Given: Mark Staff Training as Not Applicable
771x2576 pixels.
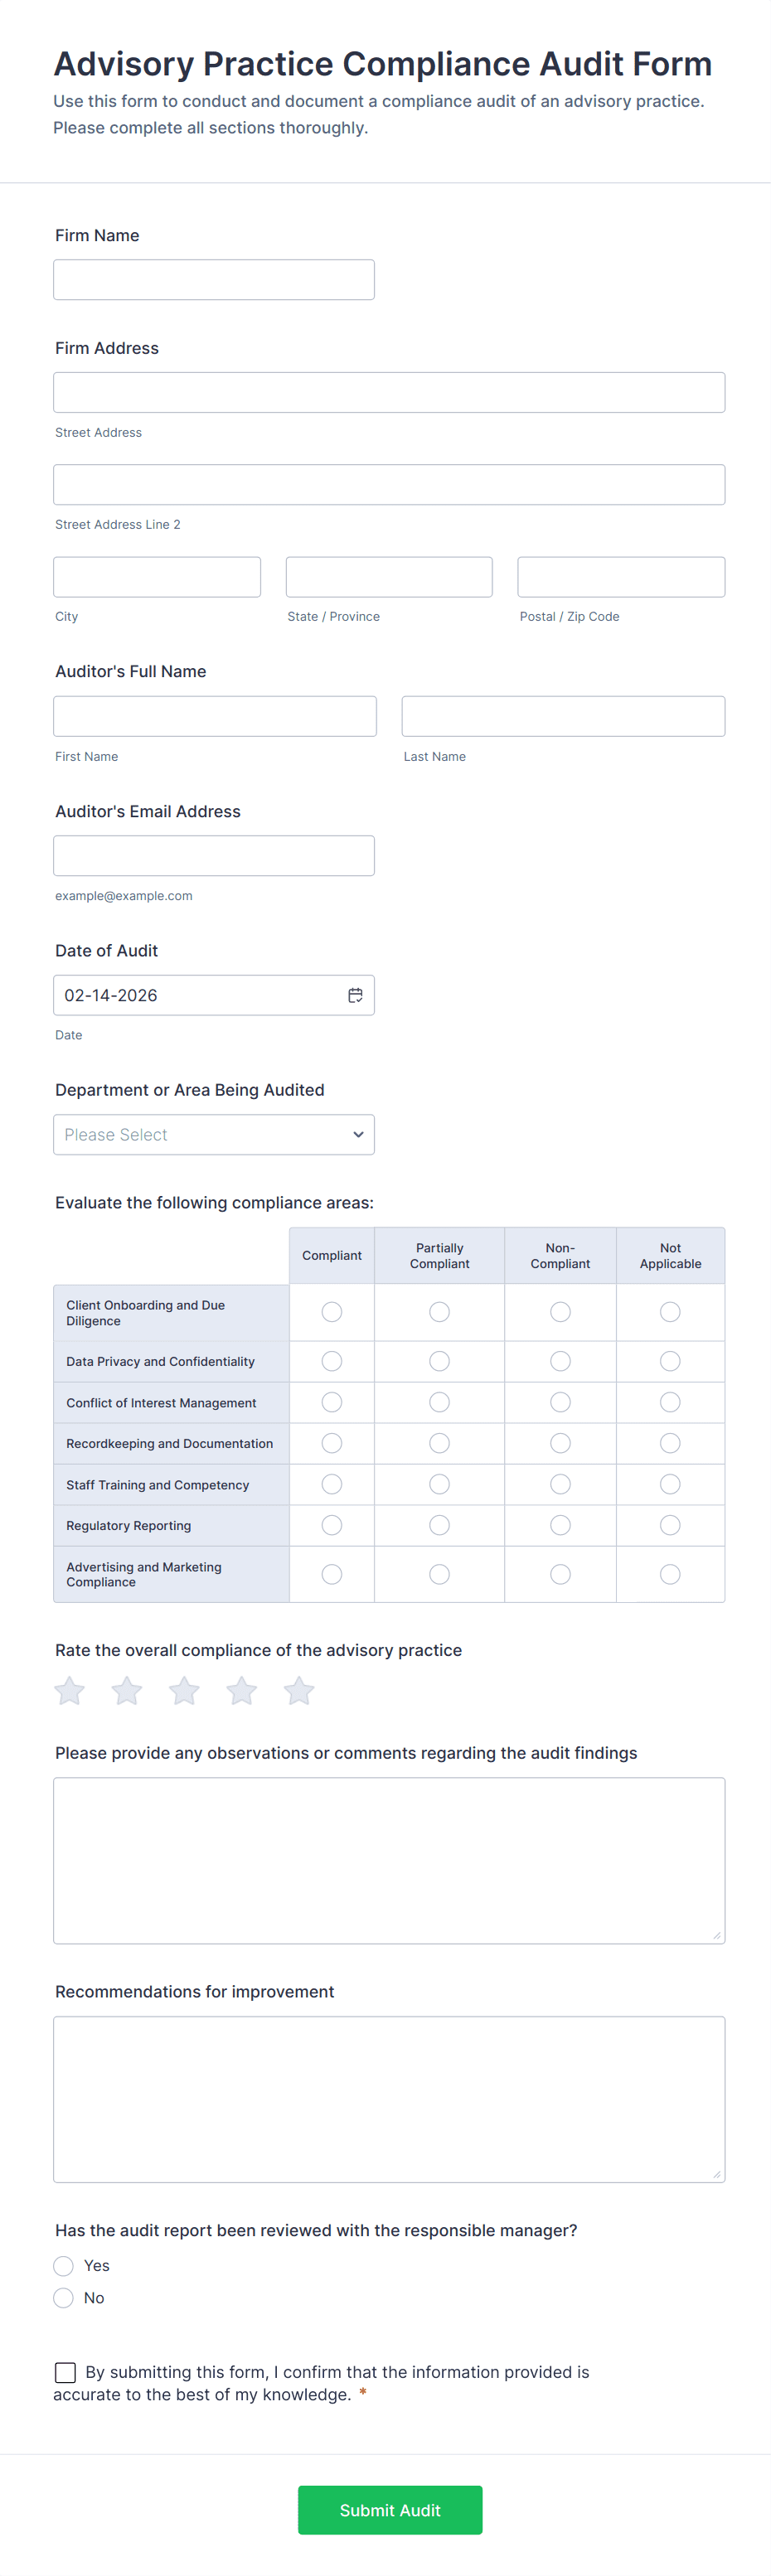Looking at the screenshot, I should 670,1484.
